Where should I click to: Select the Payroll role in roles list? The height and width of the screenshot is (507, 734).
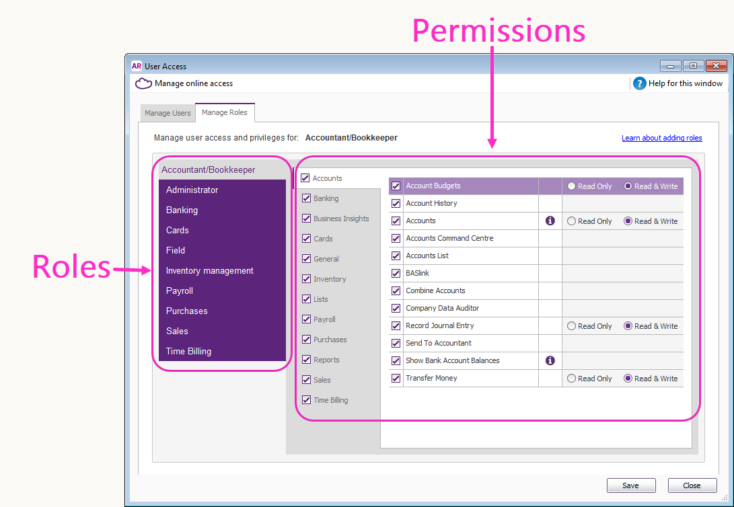click(x=223, y=290)
